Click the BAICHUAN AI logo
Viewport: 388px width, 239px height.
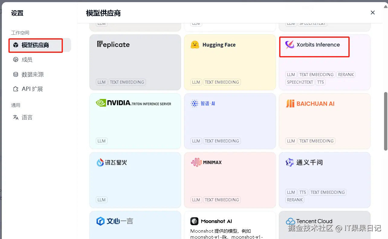point(310,104)
